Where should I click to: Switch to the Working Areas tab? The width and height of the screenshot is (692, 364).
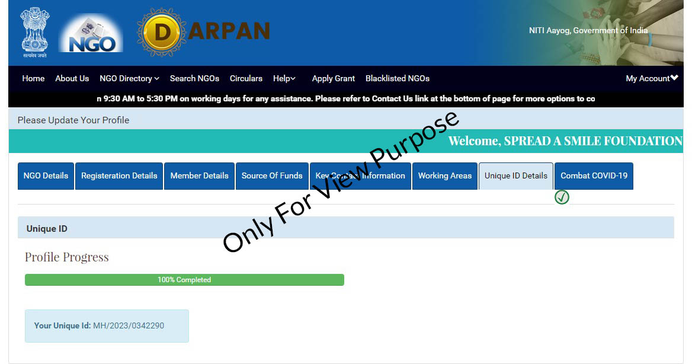[445, 176]
